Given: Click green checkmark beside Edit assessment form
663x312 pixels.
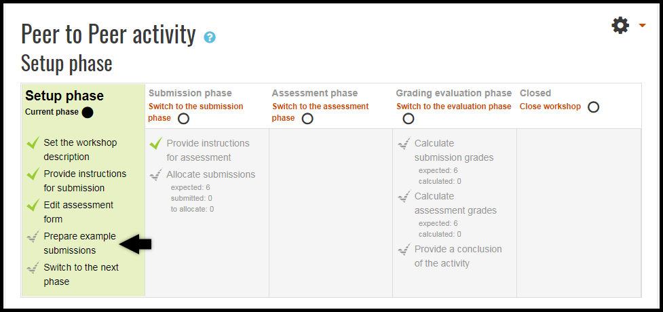Looking at the screenshot, I should pyautogui.click(x=33, y=205).
